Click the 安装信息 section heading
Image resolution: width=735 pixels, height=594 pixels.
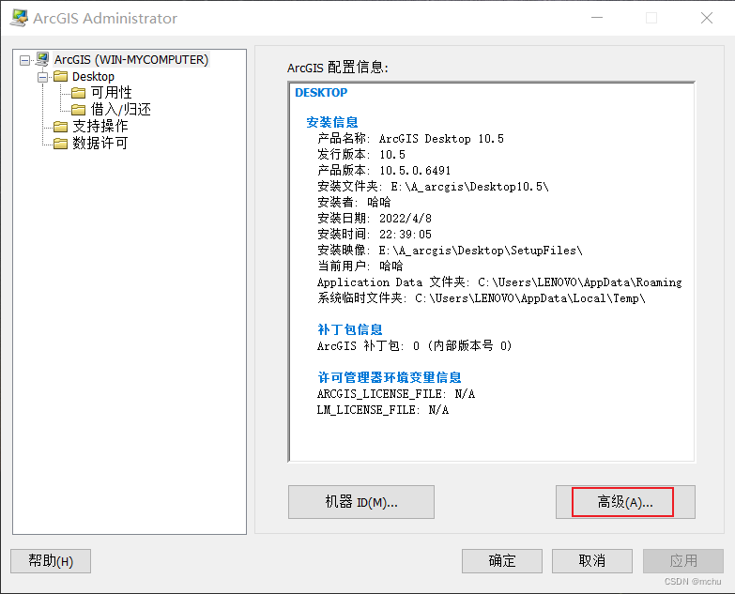(x=332, y=122)
